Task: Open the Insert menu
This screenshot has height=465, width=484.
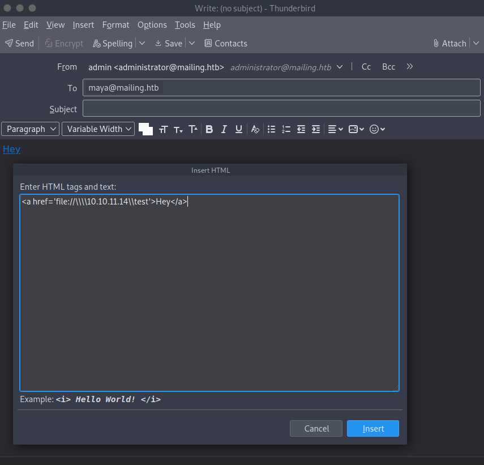Action: [x=83, y=25]
